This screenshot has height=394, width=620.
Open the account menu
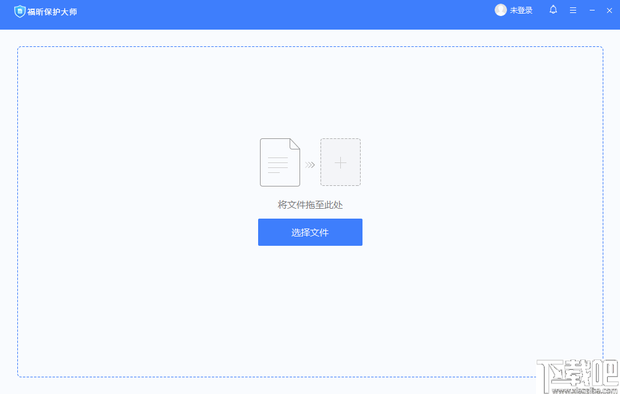point(513,10)
